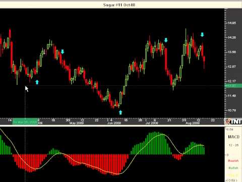Click the MACD 12 - 26 period setting

click(x=233, y=145)
